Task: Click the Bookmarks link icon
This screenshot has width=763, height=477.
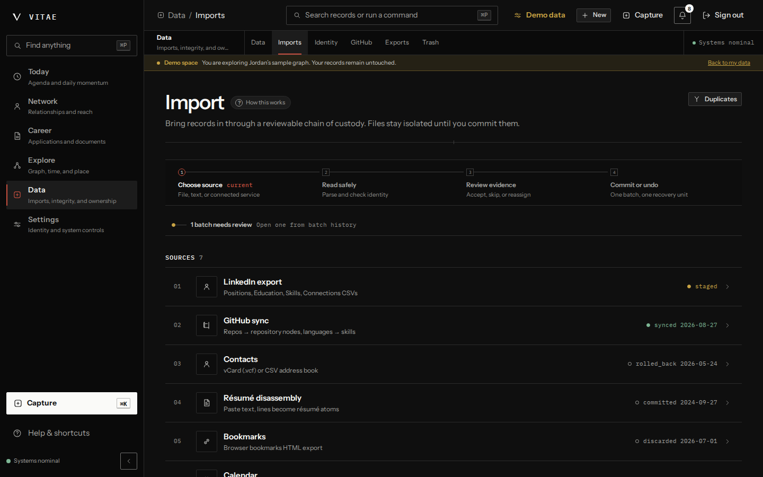Action: (x=207, y=441)
